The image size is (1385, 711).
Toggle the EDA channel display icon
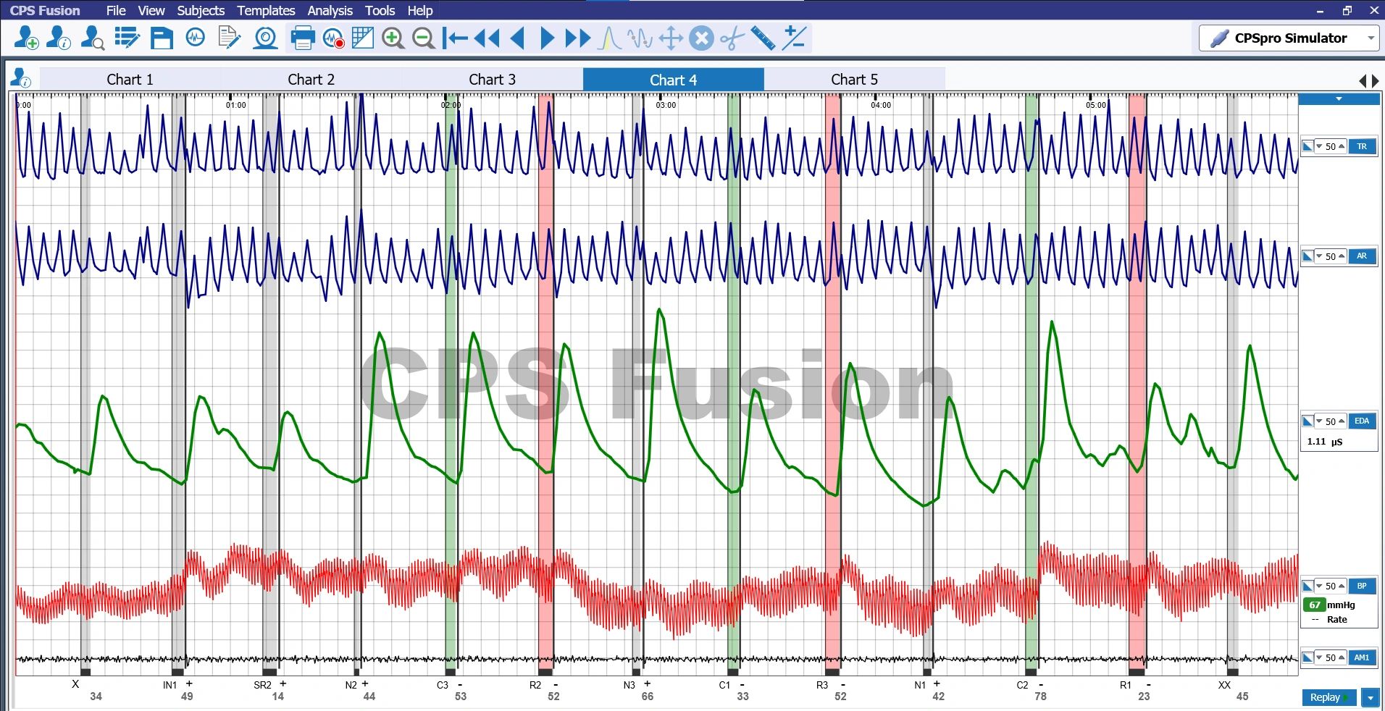click(1307, 421)
